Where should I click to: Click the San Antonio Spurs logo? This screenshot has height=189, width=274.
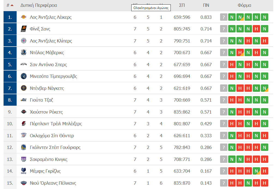(x=24, y=65)
